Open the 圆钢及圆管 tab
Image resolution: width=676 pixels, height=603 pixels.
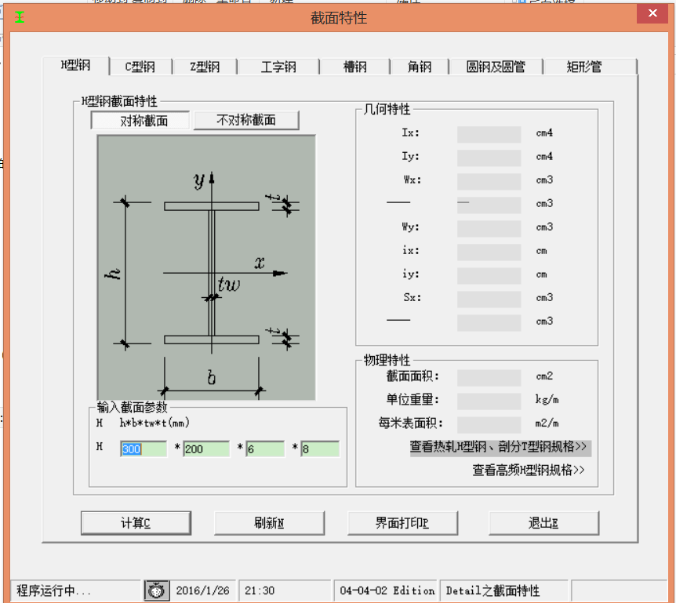(x=496, y=67)
